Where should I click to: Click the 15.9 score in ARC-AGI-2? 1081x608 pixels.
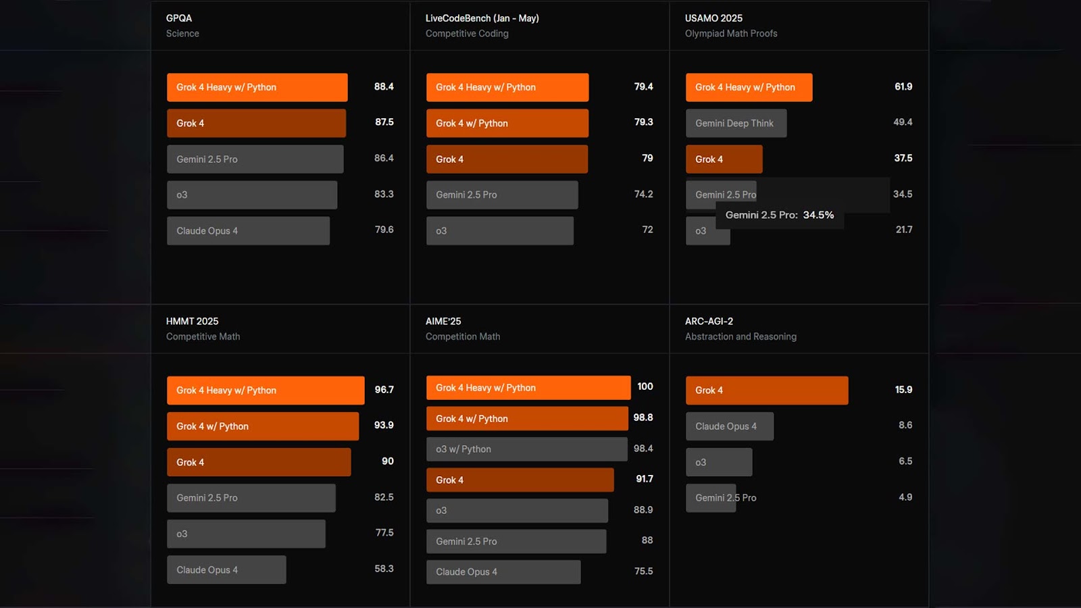coord(903,390)
